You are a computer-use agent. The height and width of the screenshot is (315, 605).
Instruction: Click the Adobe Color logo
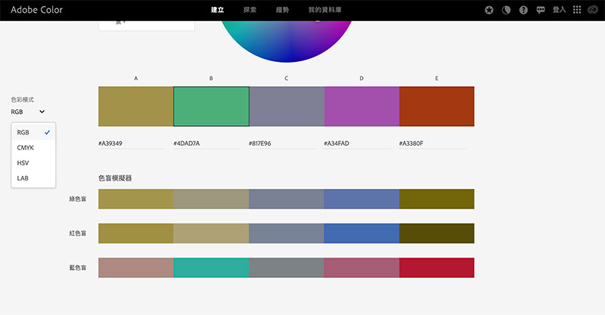coord(36,11)
